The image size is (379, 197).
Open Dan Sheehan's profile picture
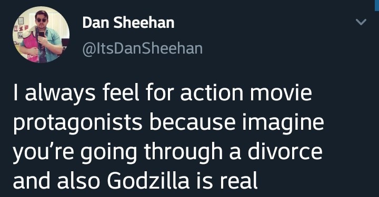[x=41, y=35]
